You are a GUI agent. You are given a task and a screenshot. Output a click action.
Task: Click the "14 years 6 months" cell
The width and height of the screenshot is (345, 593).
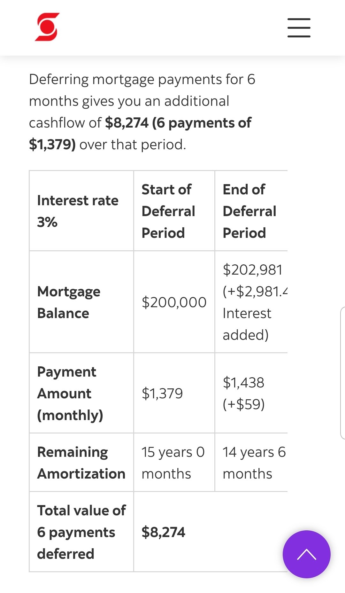tap(254, 463)
